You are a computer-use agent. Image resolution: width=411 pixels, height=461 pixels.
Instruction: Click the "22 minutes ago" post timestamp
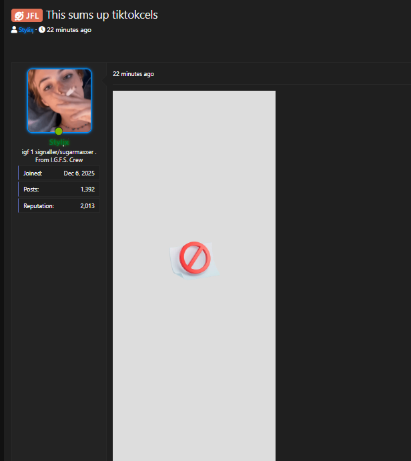click(x=133, y=74)
